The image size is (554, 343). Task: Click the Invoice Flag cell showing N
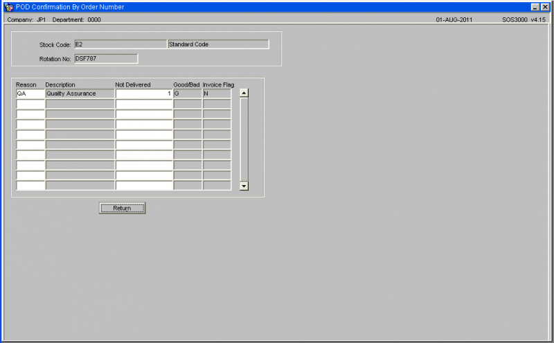217,94
